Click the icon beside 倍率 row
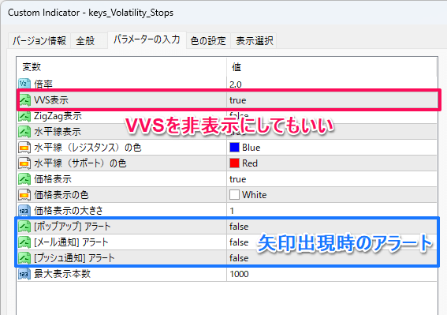This screenshot has height=315, width=447. [x=24, y=84]
